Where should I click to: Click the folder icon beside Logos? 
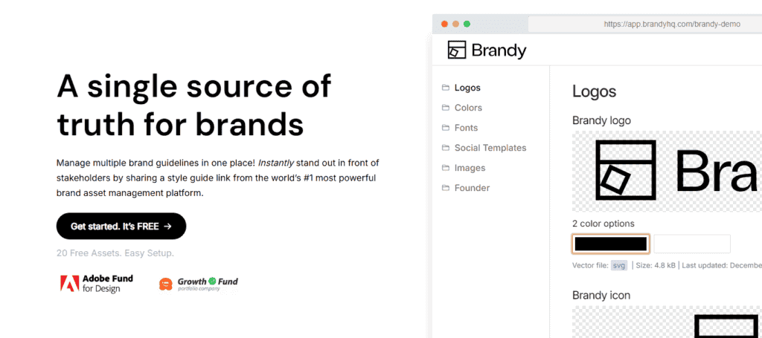pos(445,88)
